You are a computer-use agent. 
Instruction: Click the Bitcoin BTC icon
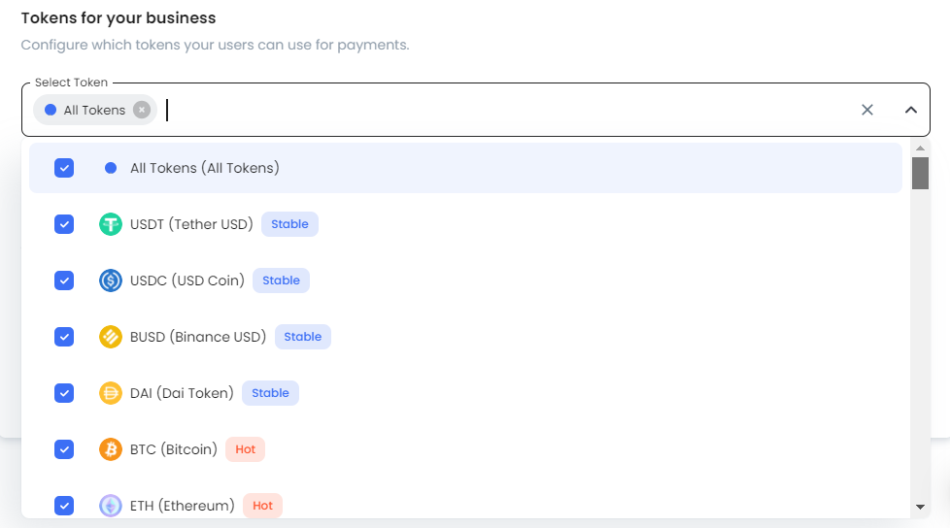[x=111, y=449]
